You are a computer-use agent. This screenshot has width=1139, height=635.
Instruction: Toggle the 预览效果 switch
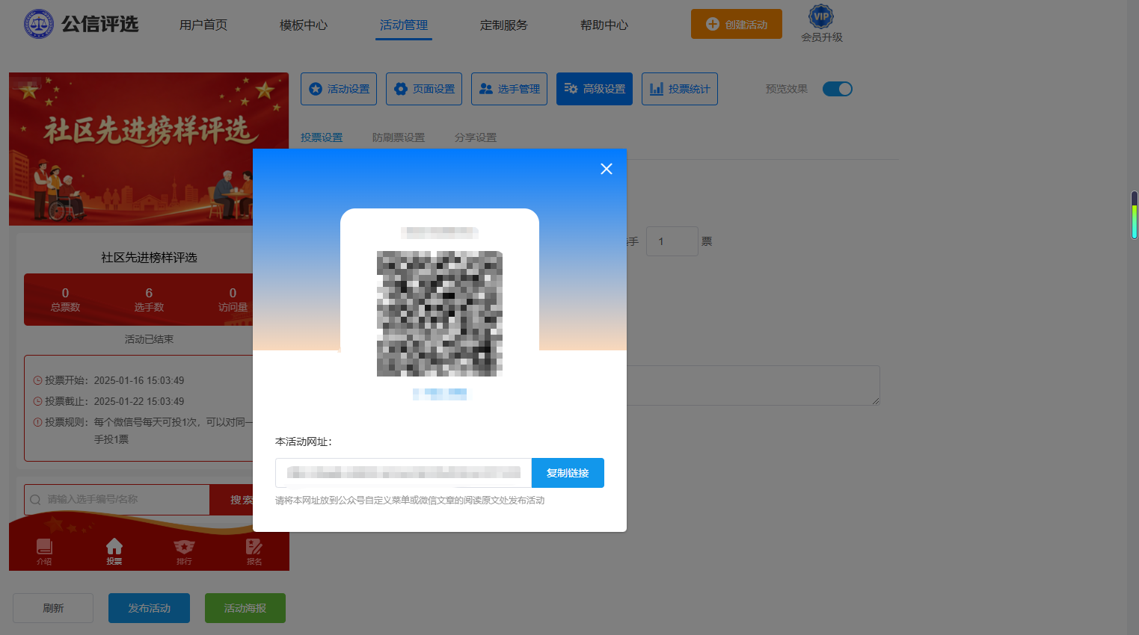point(838,89)
